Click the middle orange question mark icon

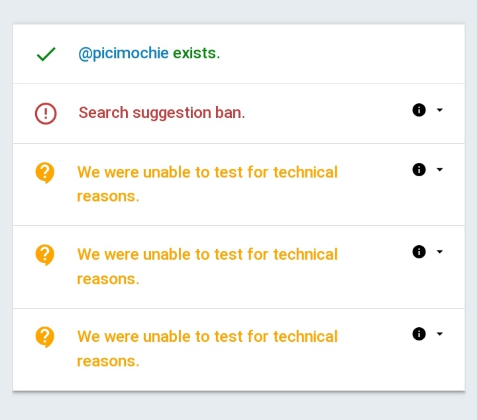point(44,255)
